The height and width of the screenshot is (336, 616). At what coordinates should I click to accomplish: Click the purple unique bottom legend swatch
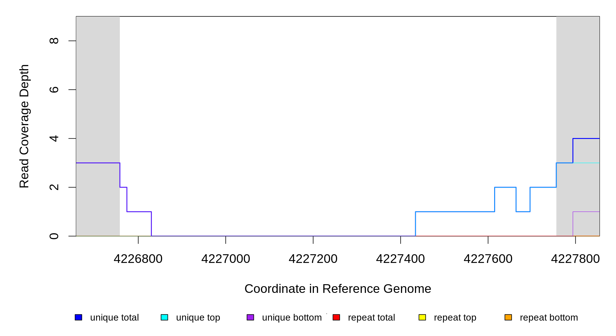point(250,317)
